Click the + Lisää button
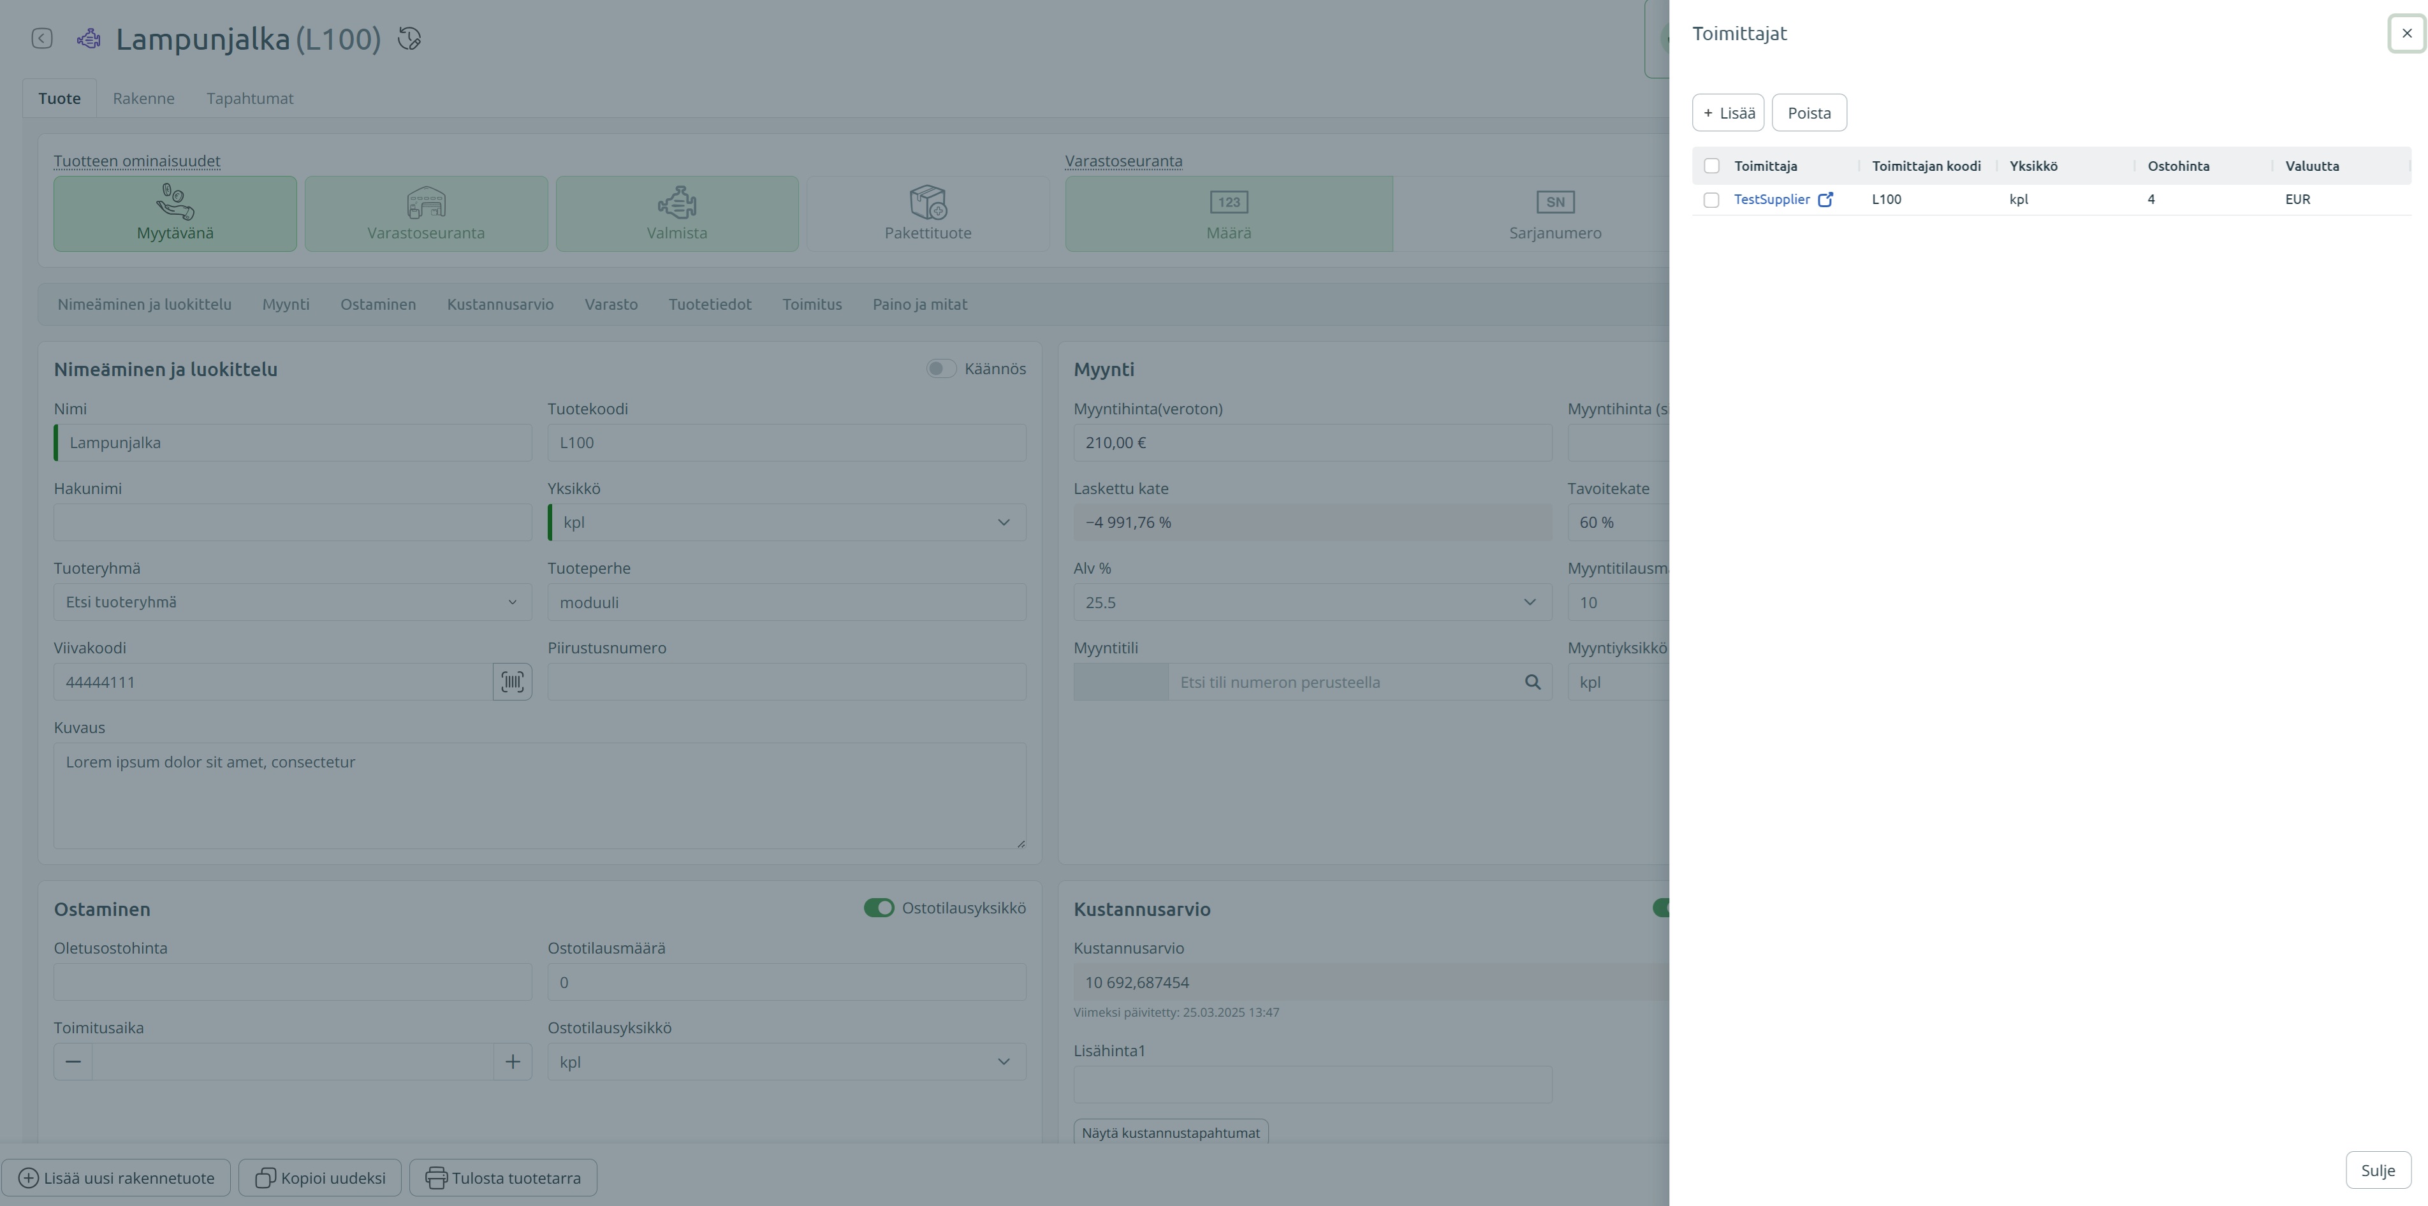 pos(1728,113)
